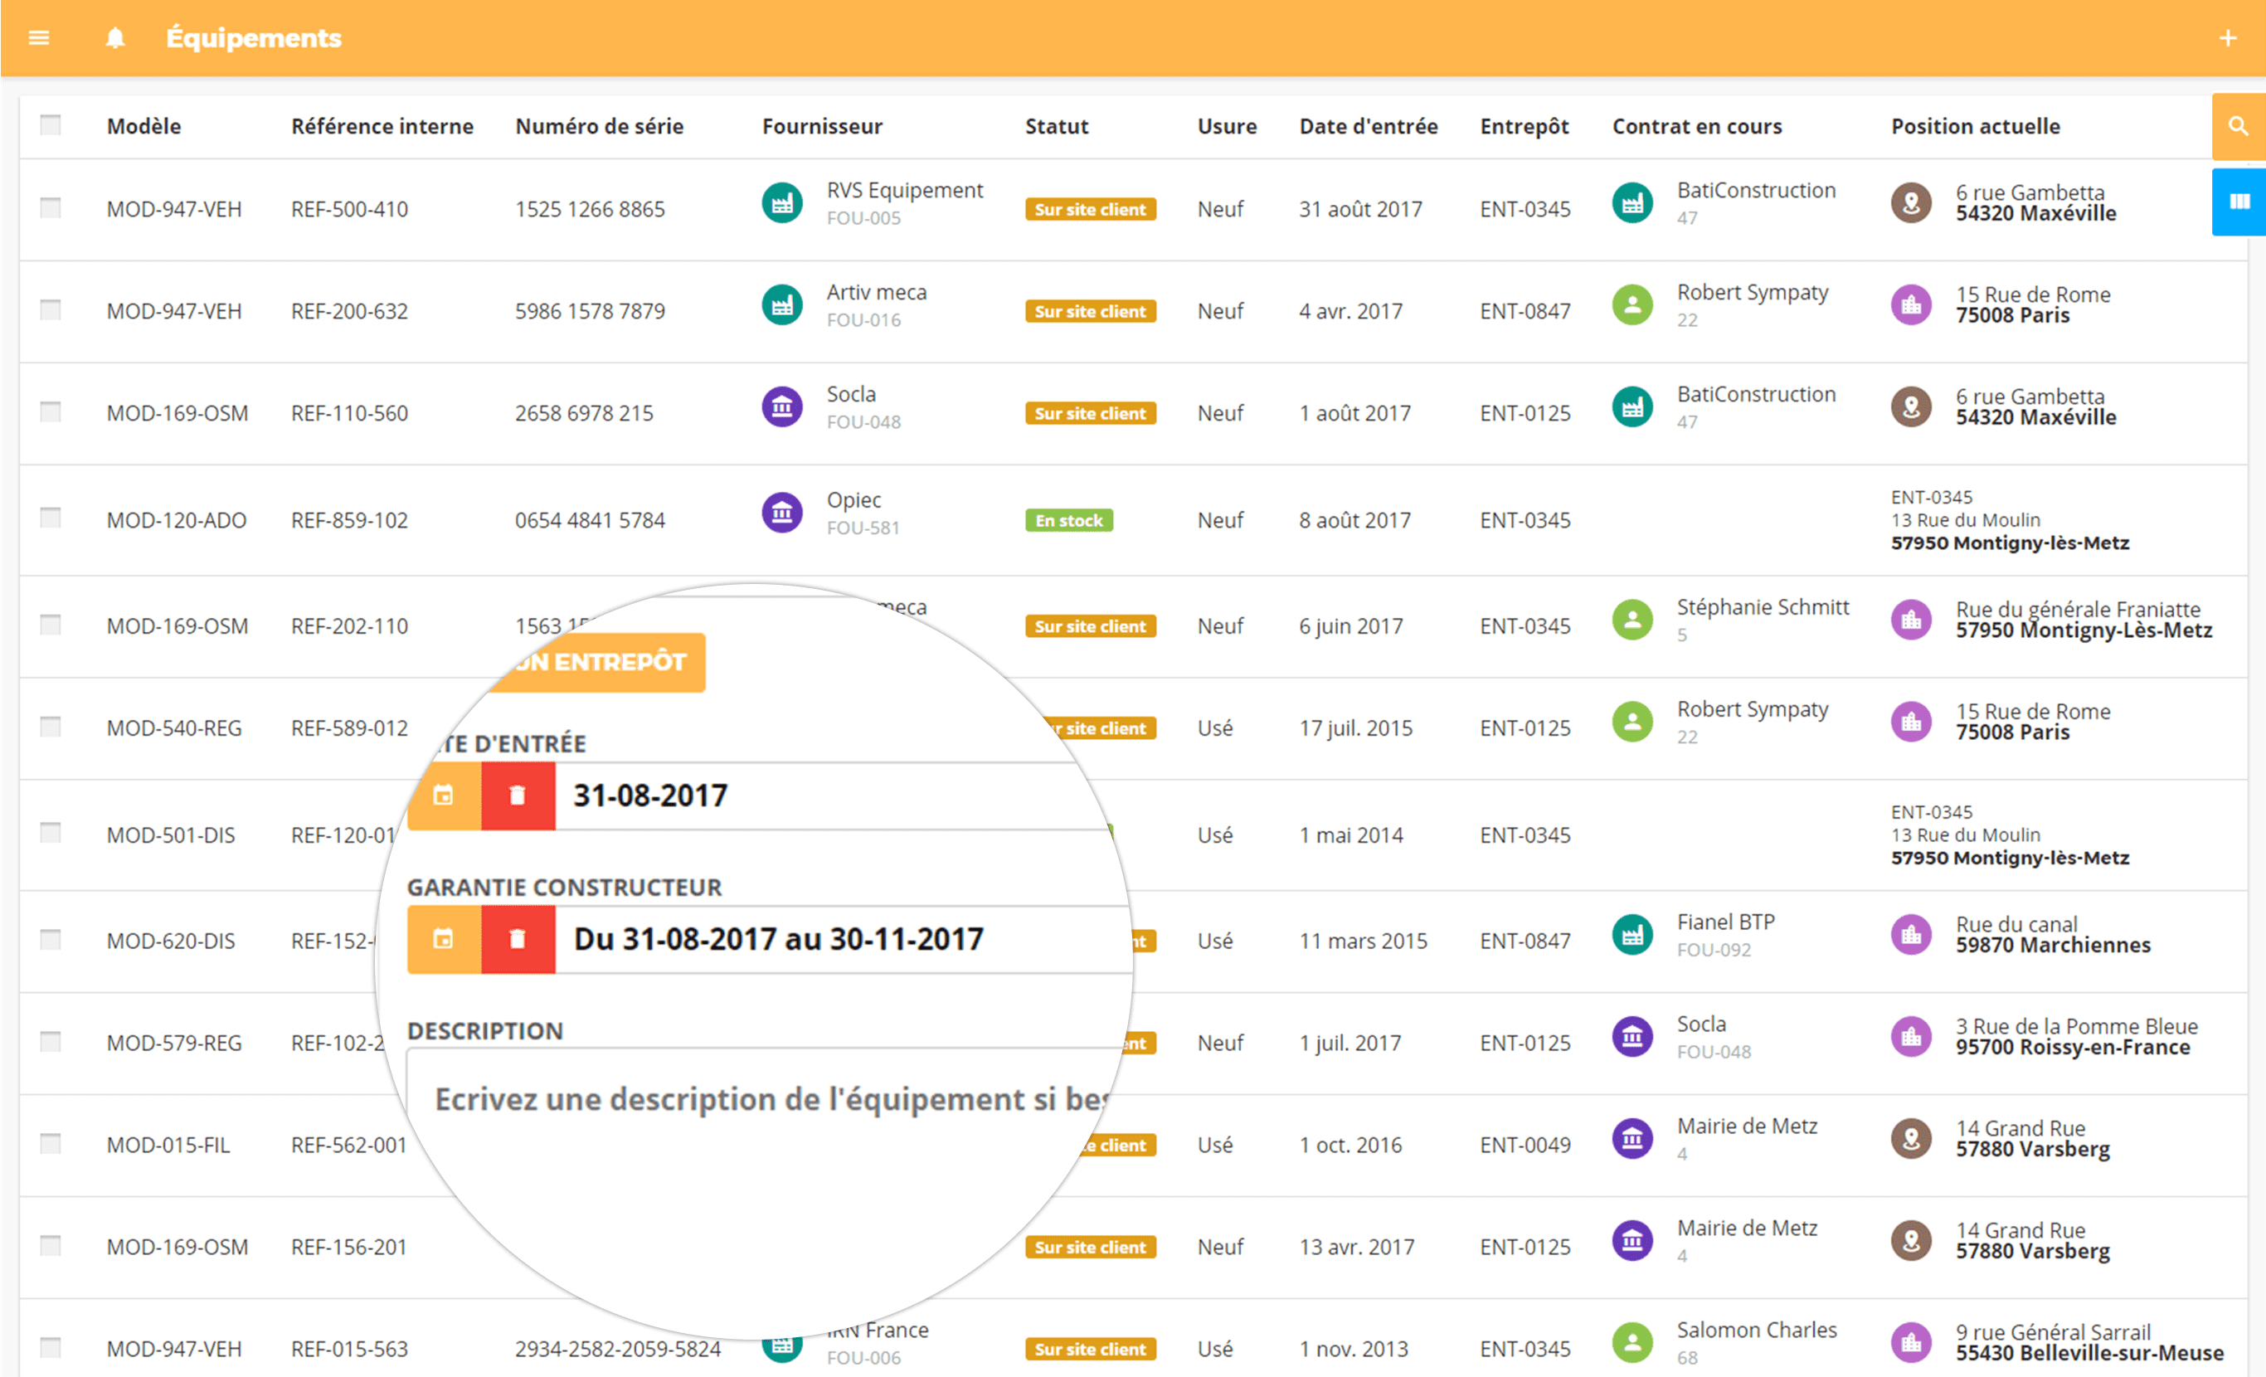Image resolution: width=2266 pixels, height=1377 pixels.
Task: Check the row for MOD-501-DIS
Action: click(51, 834)
